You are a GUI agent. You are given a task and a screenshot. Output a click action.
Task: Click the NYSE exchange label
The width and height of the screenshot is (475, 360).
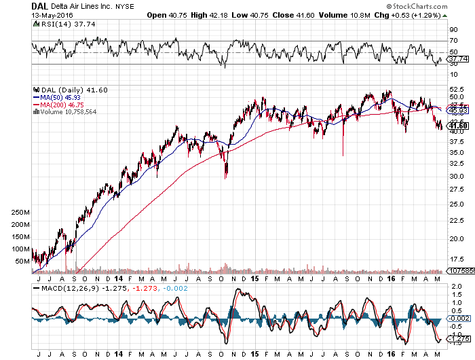pos(124,6)
